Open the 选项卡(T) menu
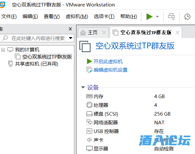Image resolution: width=195 pixels, height=154 pixels. point(104,16)
